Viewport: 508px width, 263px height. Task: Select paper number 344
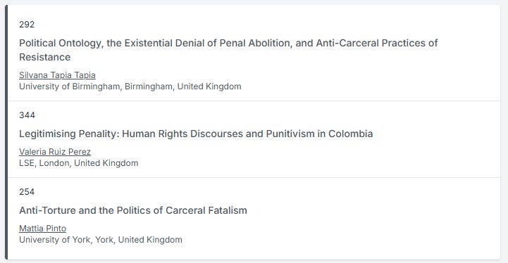point(27,115)
